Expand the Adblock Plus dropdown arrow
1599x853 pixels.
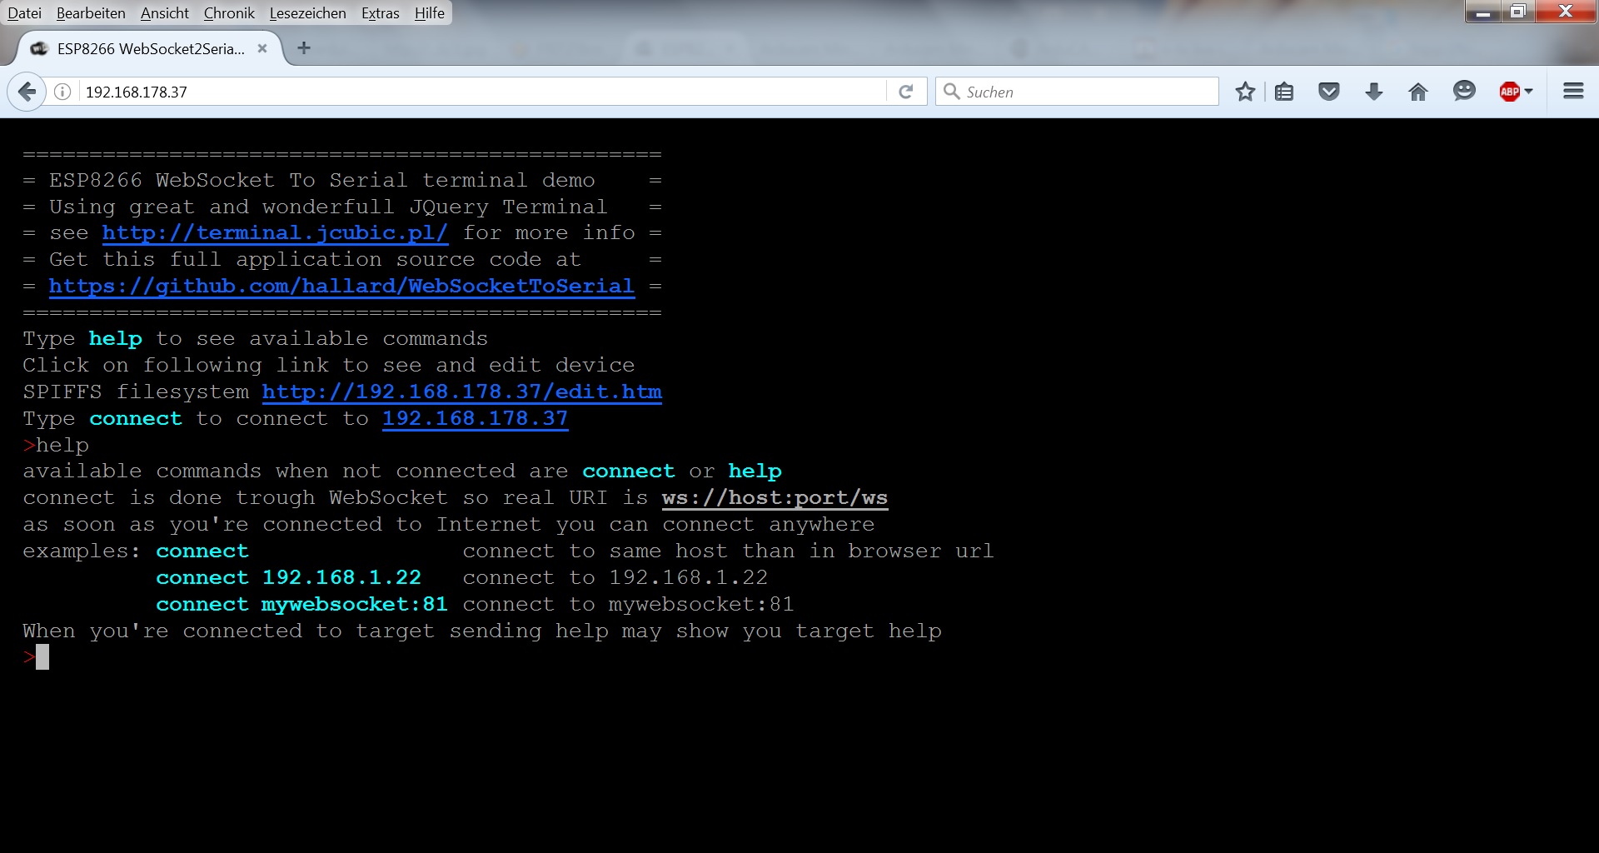[x=1528, y=92]
